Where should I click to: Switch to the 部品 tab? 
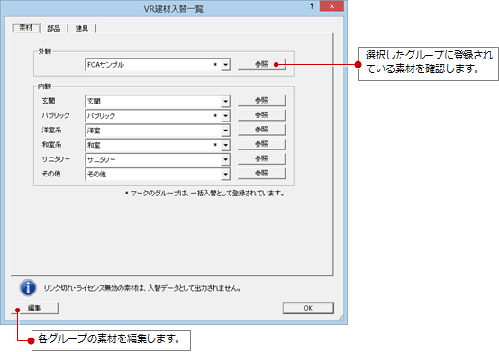click(54, 28)
